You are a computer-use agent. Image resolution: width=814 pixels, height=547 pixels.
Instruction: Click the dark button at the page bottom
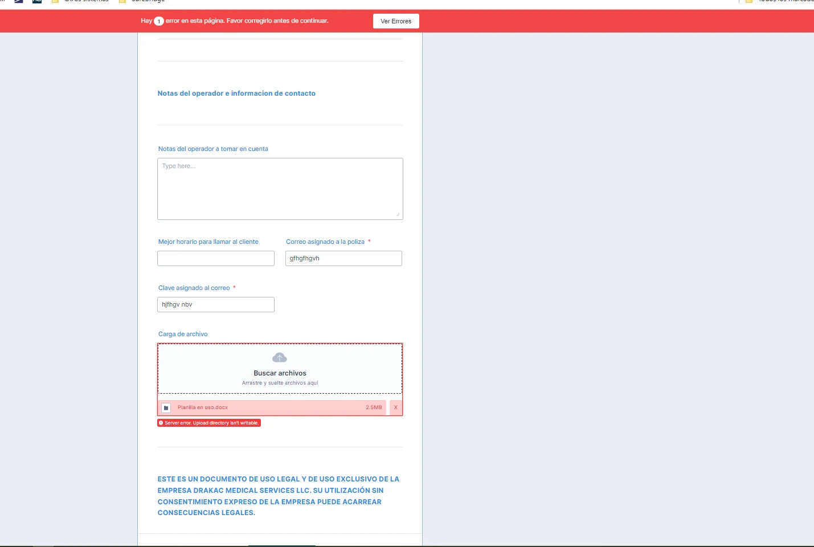click(281, 545)
